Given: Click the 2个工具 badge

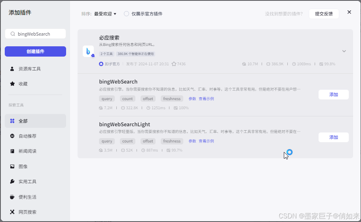Looking at the screenshot, I should [x=106, y=54].
